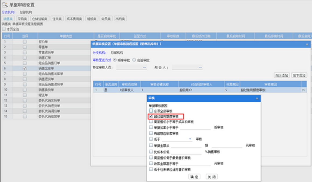
Task: Open the 知会人 selector field
Action: (x=186, y=68)
